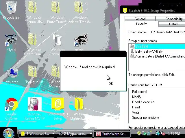Select Administrators group in the list
The width and height of the screenshot is (185, 138).
coord(157,56)
